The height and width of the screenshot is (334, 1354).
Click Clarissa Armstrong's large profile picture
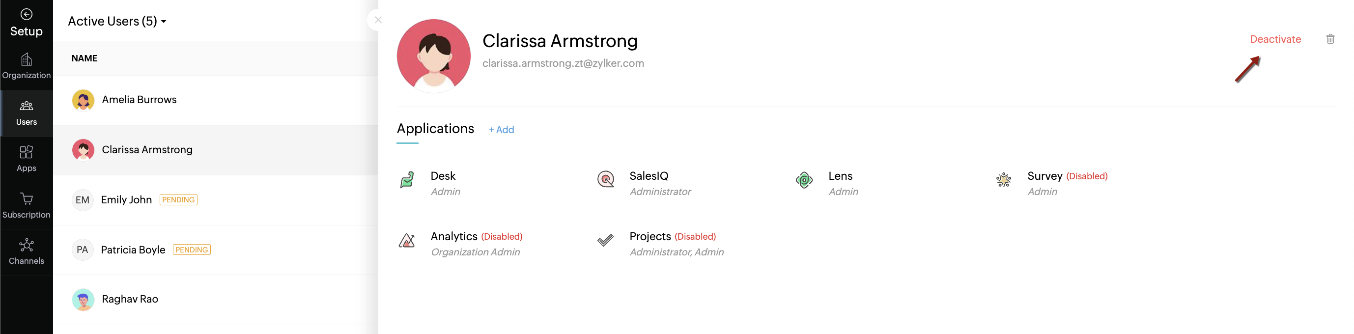tap(434, 56)
